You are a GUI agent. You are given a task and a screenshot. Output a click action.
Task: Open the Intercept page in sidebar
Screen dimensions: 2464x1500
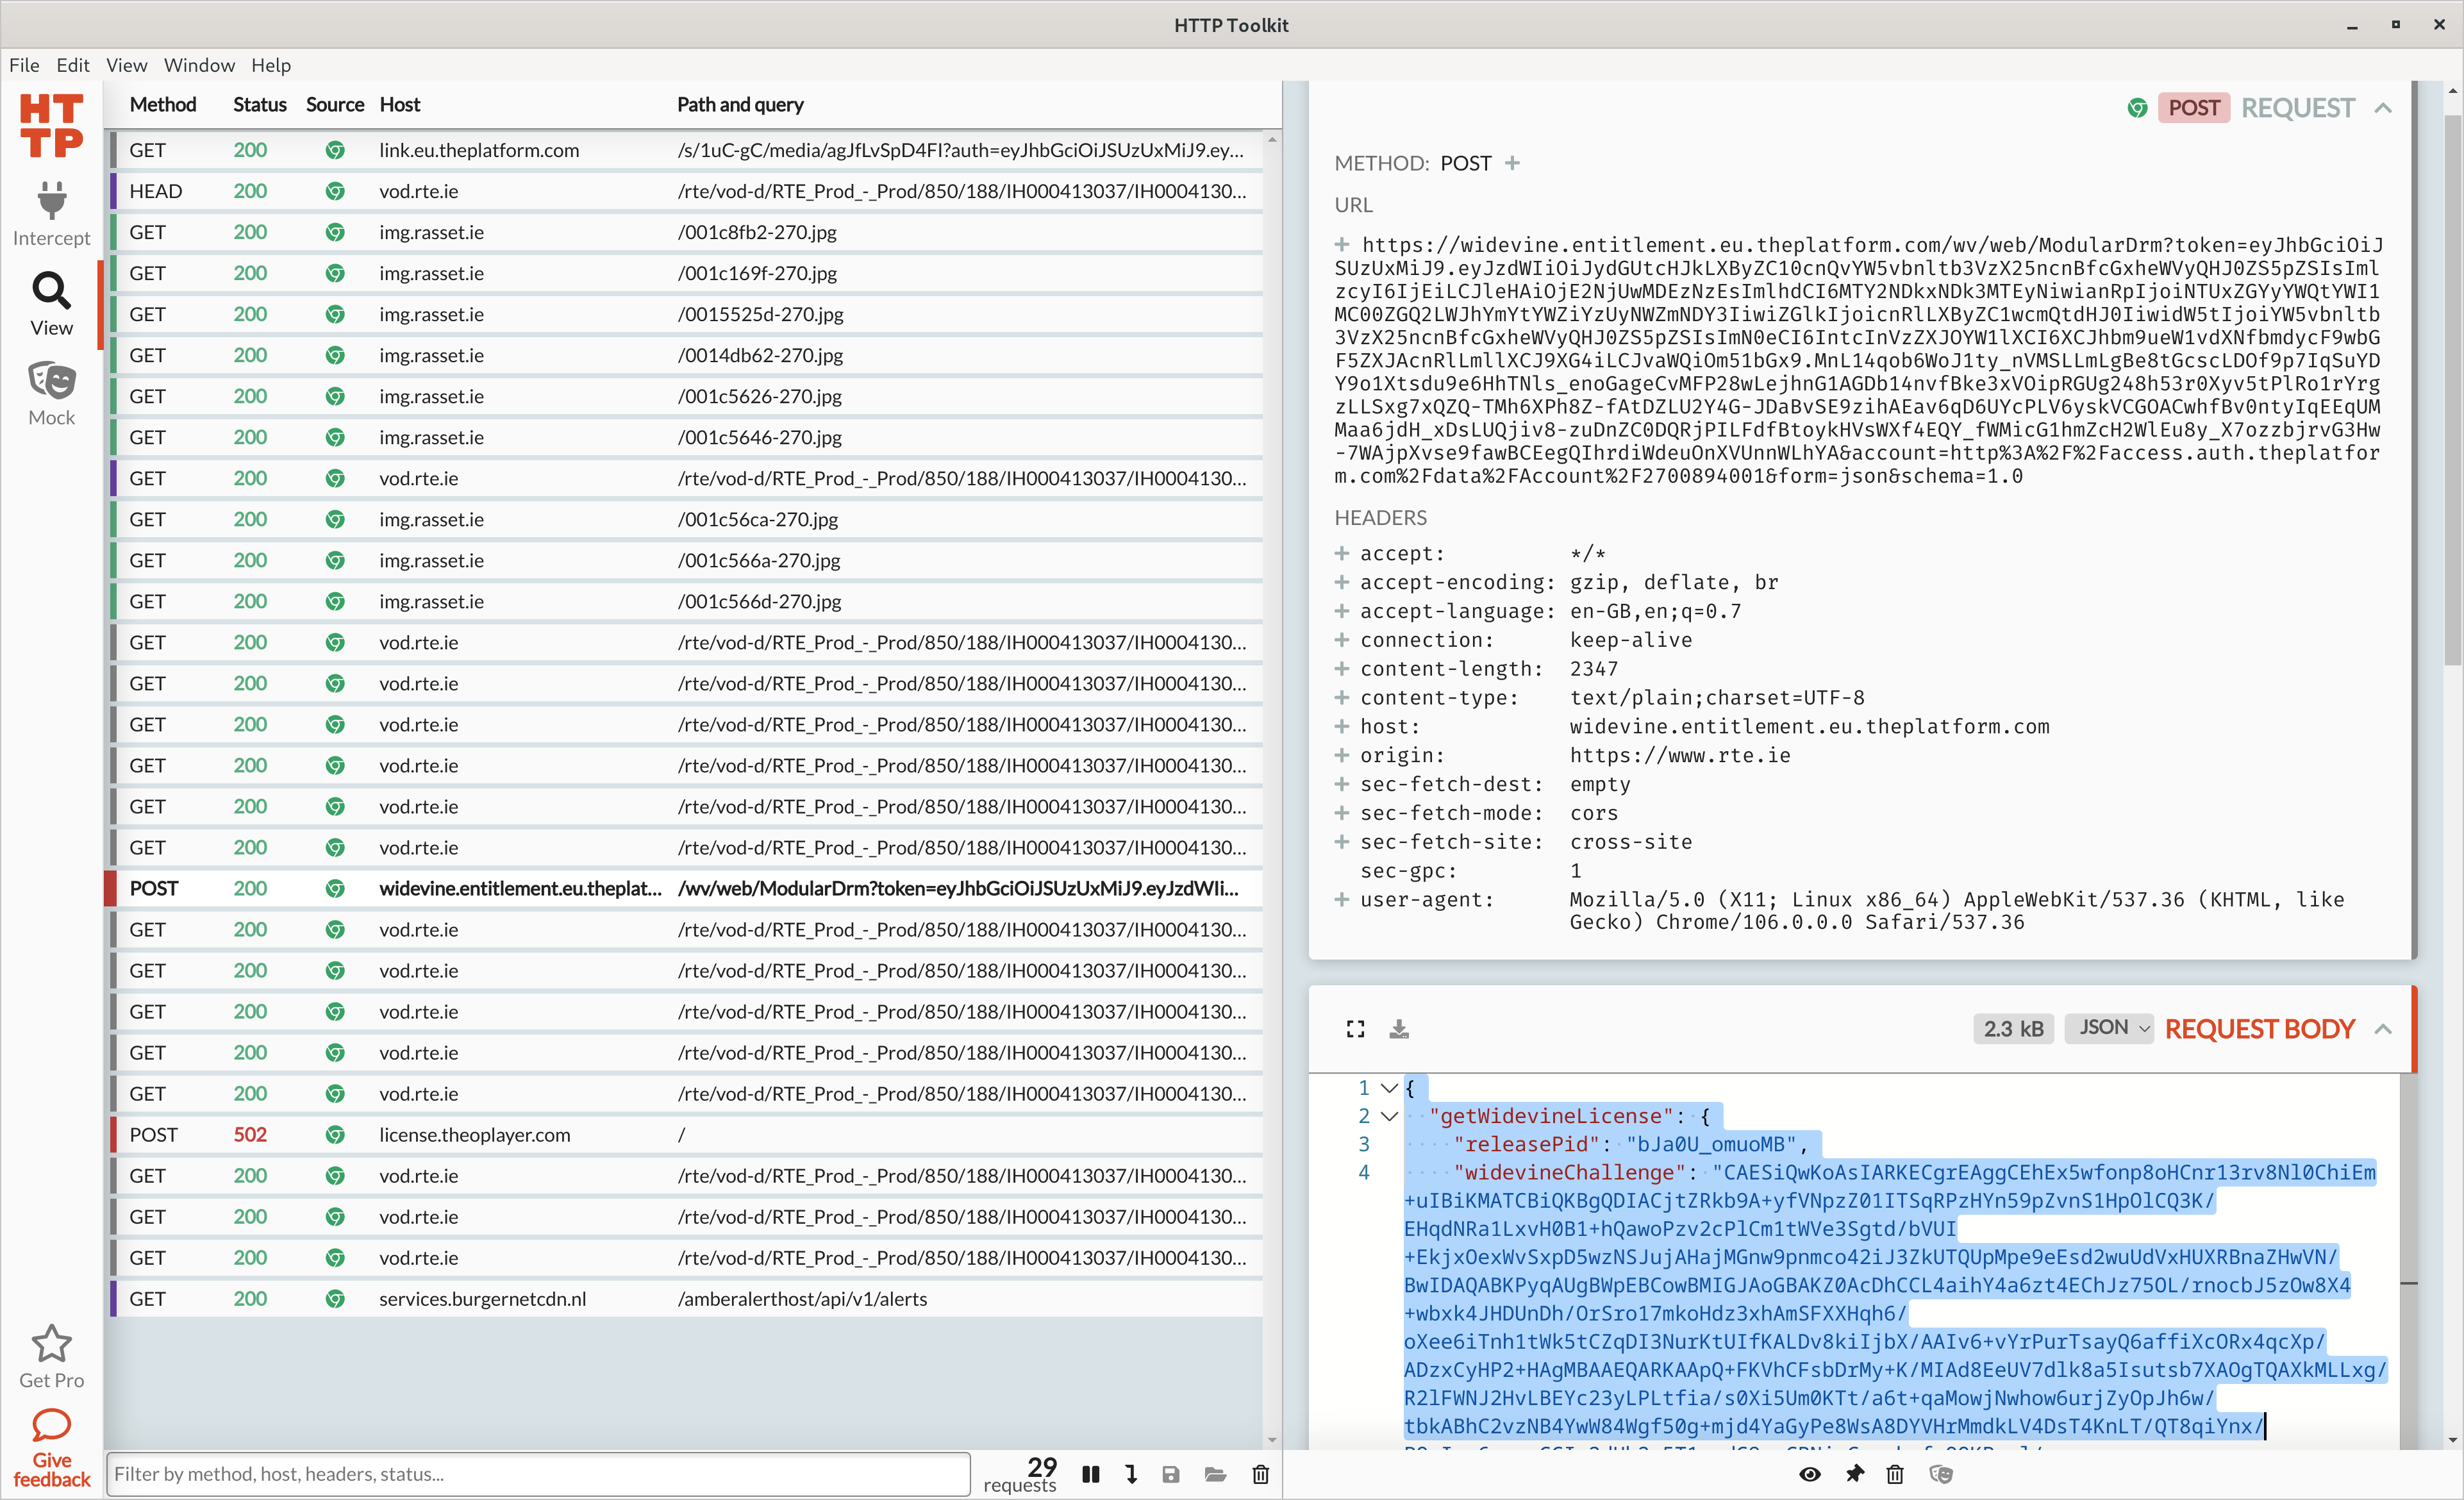tap(51, 213)
